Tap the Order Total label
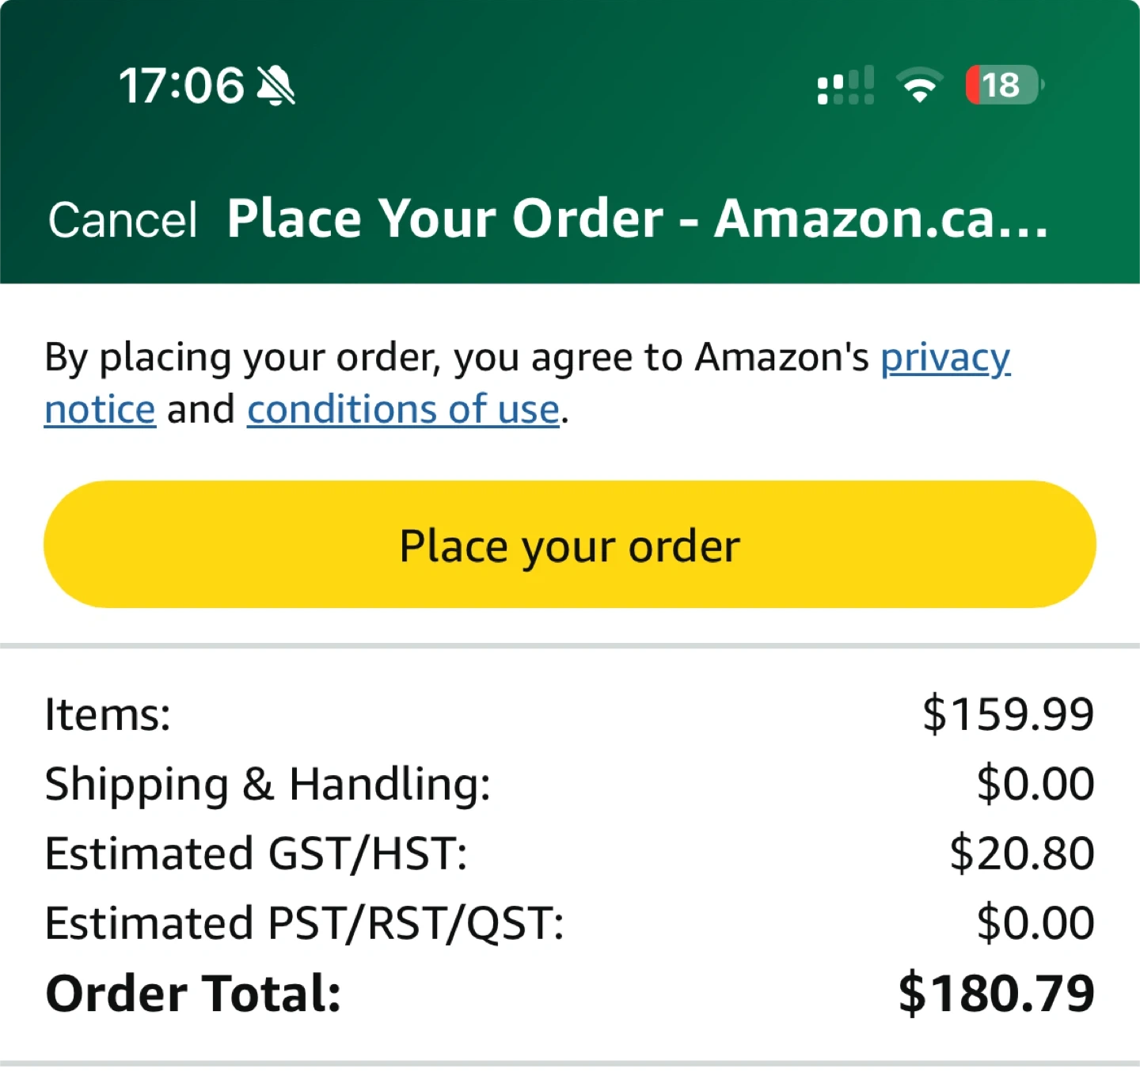 pyautogui.click(x=193, y=994)
